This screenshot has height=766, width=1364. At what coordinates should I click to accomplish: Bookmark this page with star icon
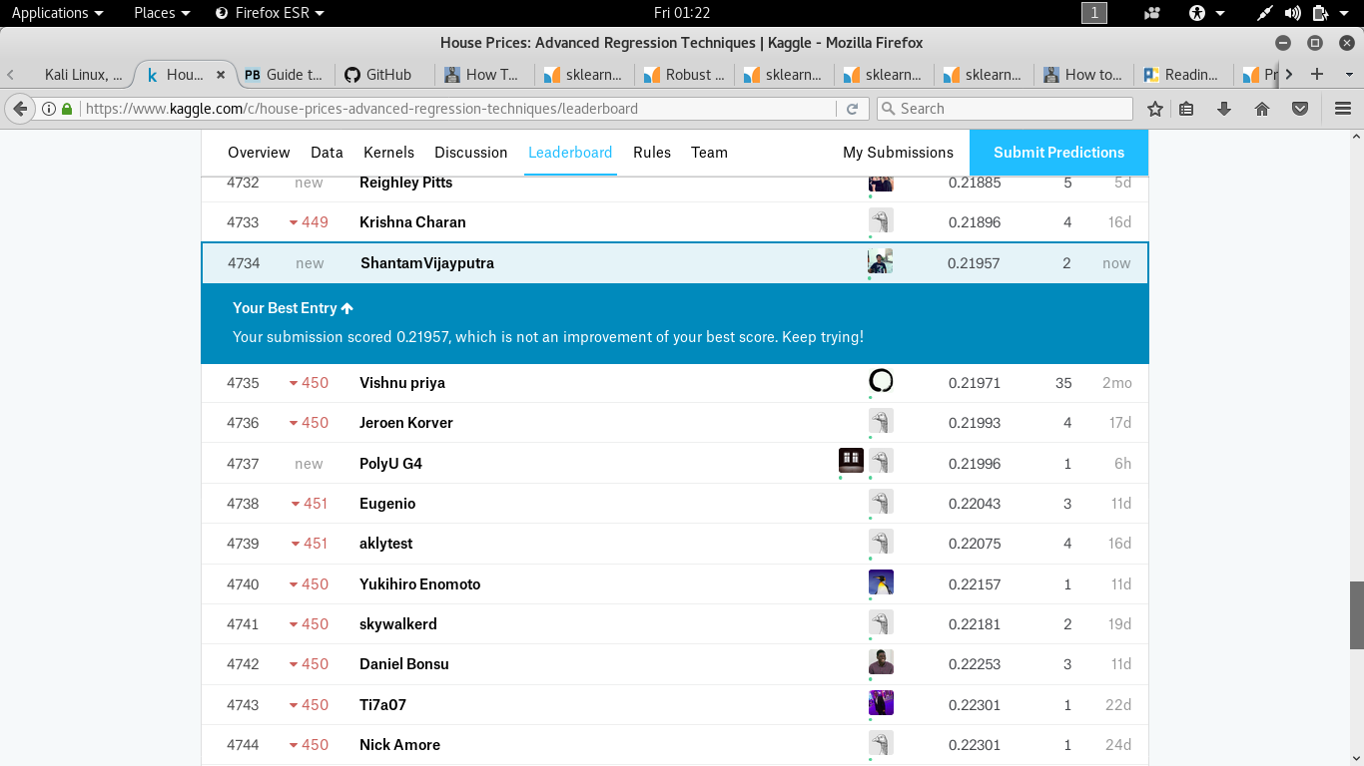[x=1155, y=109]
